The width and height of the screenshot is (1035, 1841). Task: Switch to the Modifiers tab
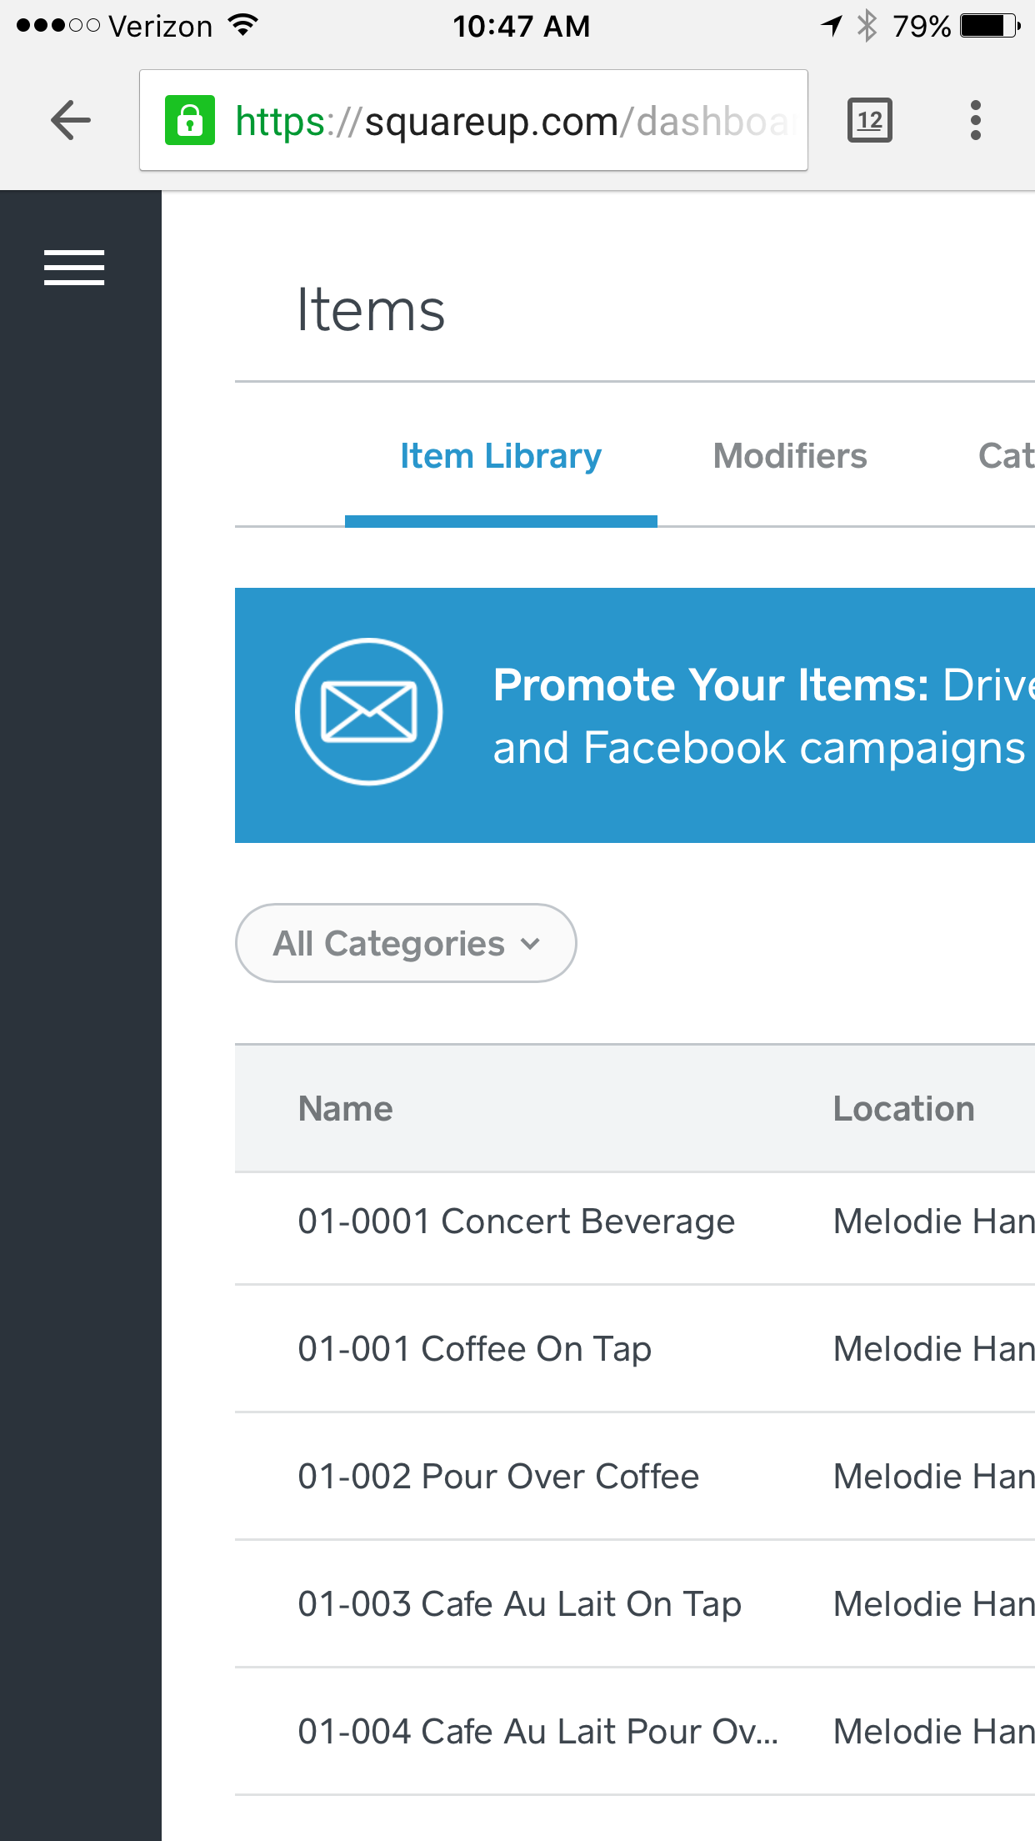790,456
